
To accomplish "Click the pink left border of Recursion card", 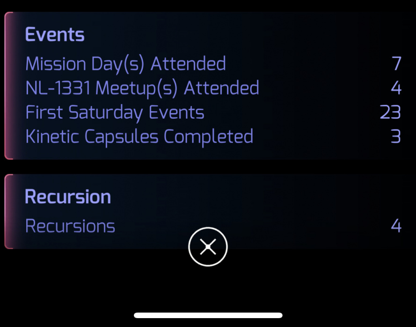I will [6, 211].
